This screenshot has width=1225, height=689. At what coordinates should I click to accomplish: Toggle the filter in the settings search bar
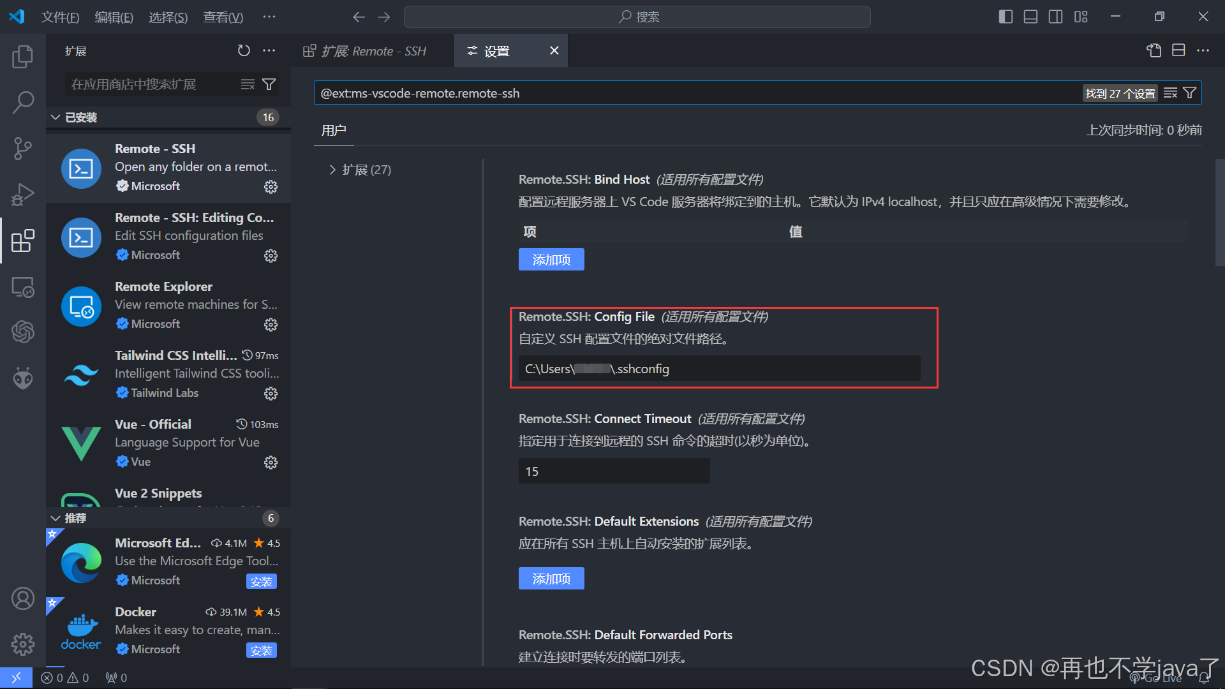point(1189,93)
